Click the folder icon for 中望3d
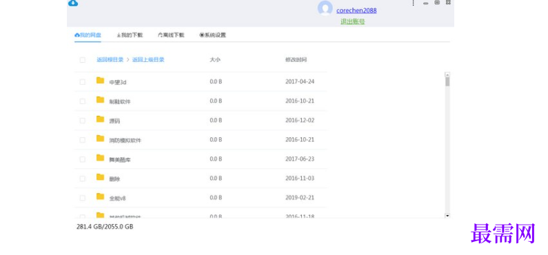Screen dimensions: 548x255 pos(101,81)
